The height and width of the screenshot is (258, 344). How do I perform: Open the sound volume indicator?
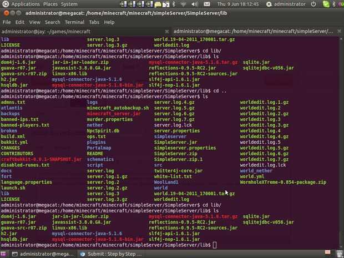(x=194, y=4)
